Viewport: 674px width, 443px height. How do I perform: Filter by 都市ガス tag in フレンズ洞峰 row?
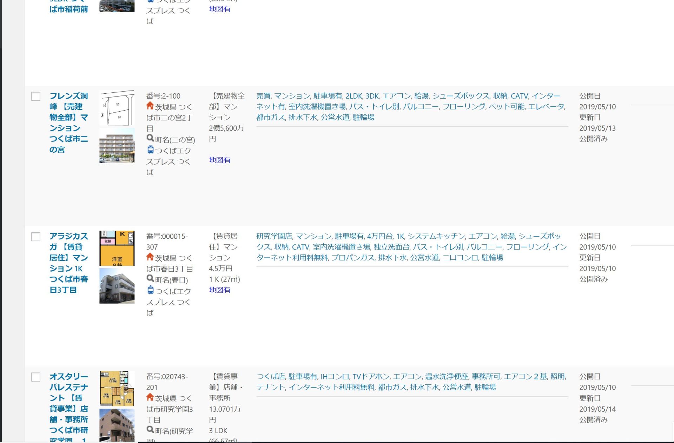coord(271,117)
